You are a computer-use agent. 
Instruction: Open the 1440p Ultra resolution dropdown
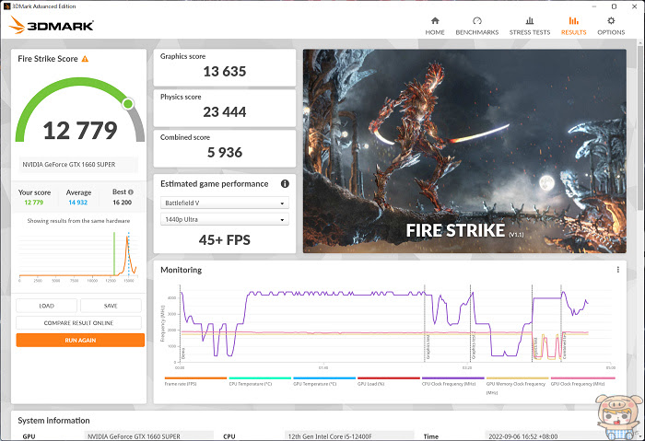[225, 219]
